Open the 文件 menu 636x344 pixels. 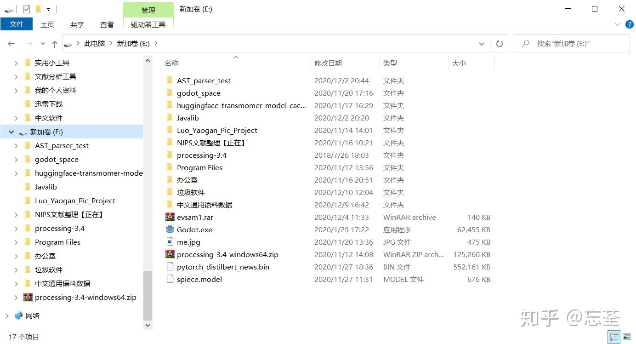(17, 24)
